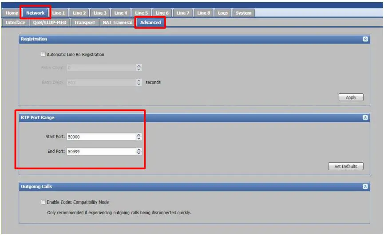This screenshot has width=384, height=236.
Task: Open the Transport sub-tab
Action: coord(84,23)
